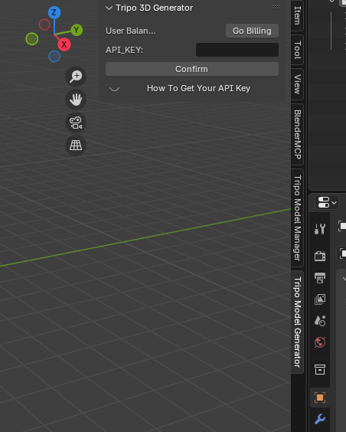346x432 pixels.
Task: Click the Y axis on navigation gizmo
Action: [x=77, y=30]
